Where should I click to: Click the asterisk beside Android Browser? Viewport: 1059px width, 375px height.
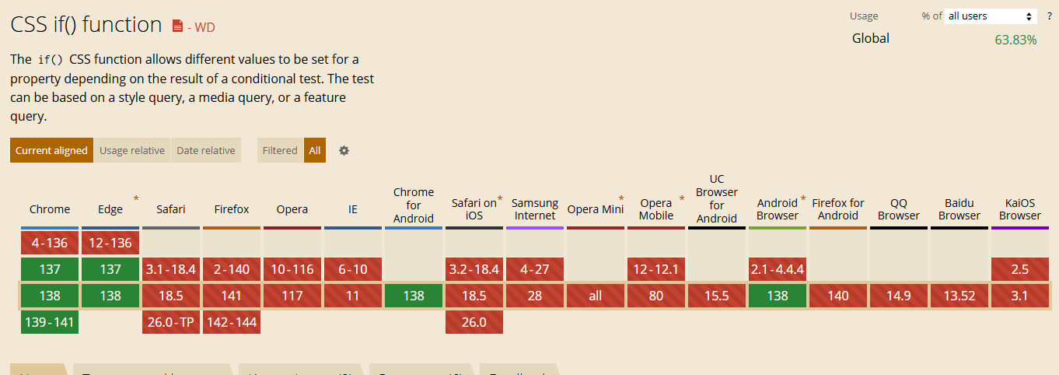point(803,199)
